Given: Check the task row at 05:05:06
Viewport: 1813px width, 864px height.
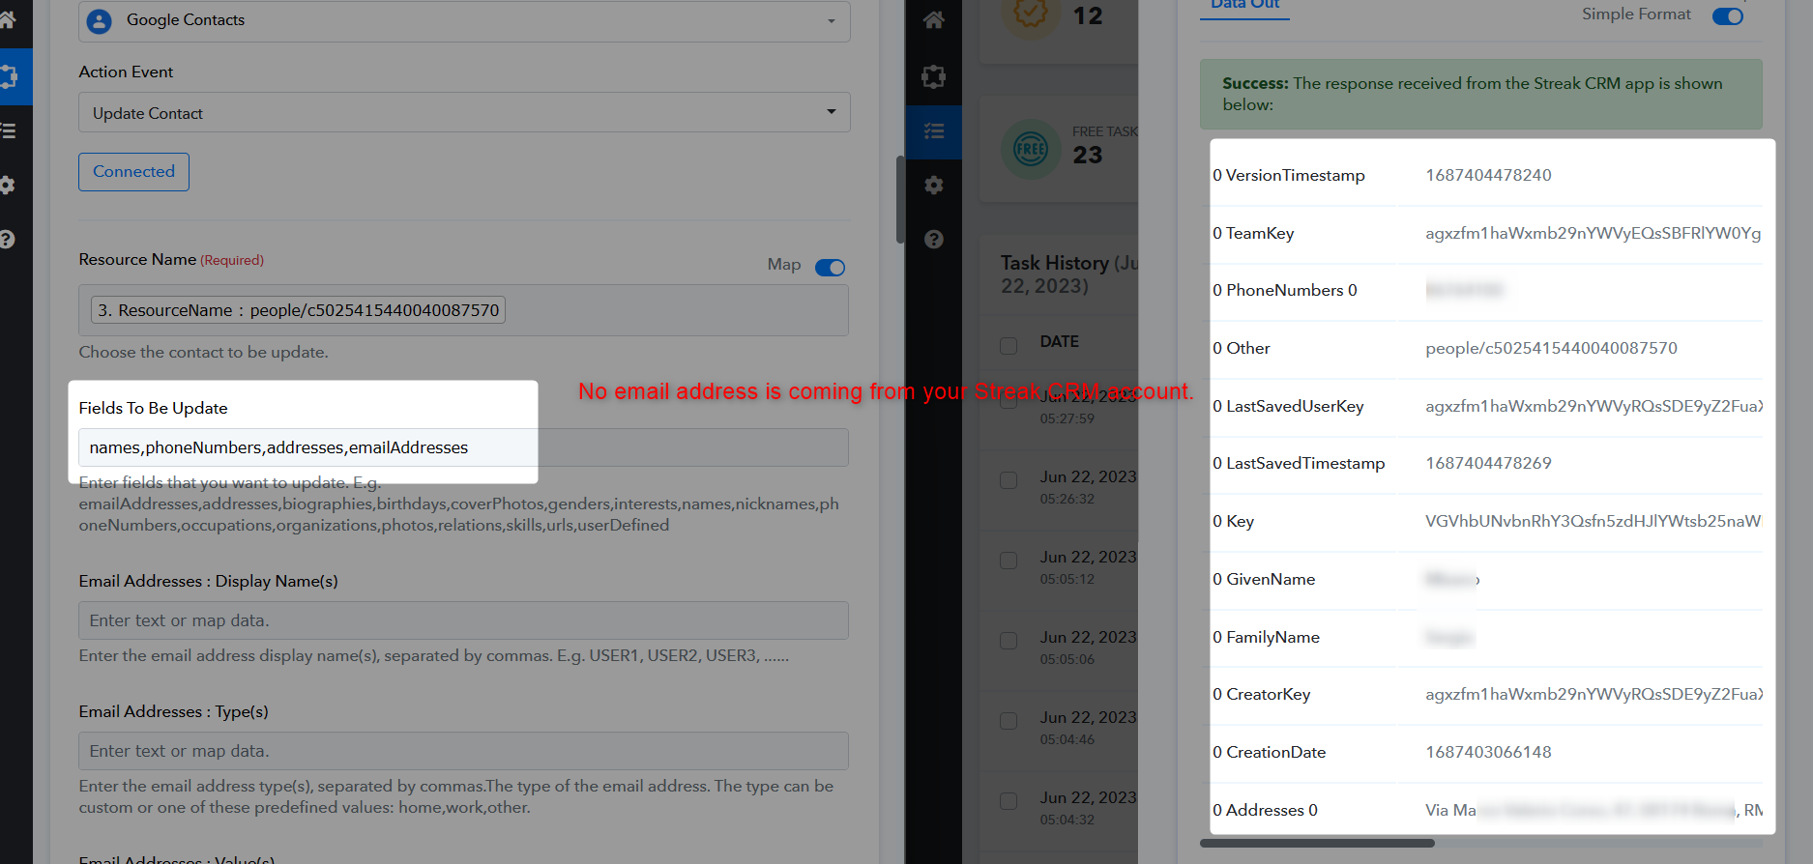Looking at the screenshot, I should [x=1009, y=641].
